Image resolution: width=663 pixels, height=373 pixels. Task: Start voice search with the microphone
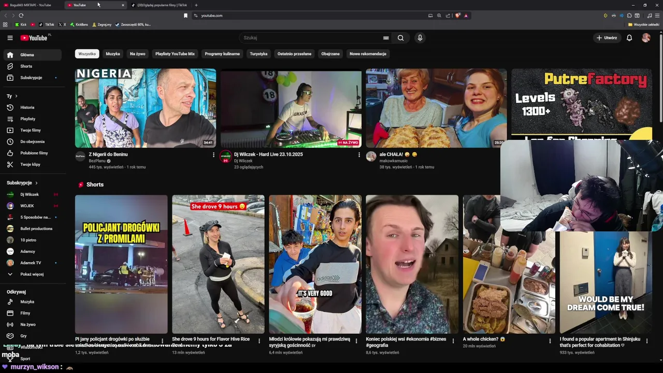tap(420, 38)
